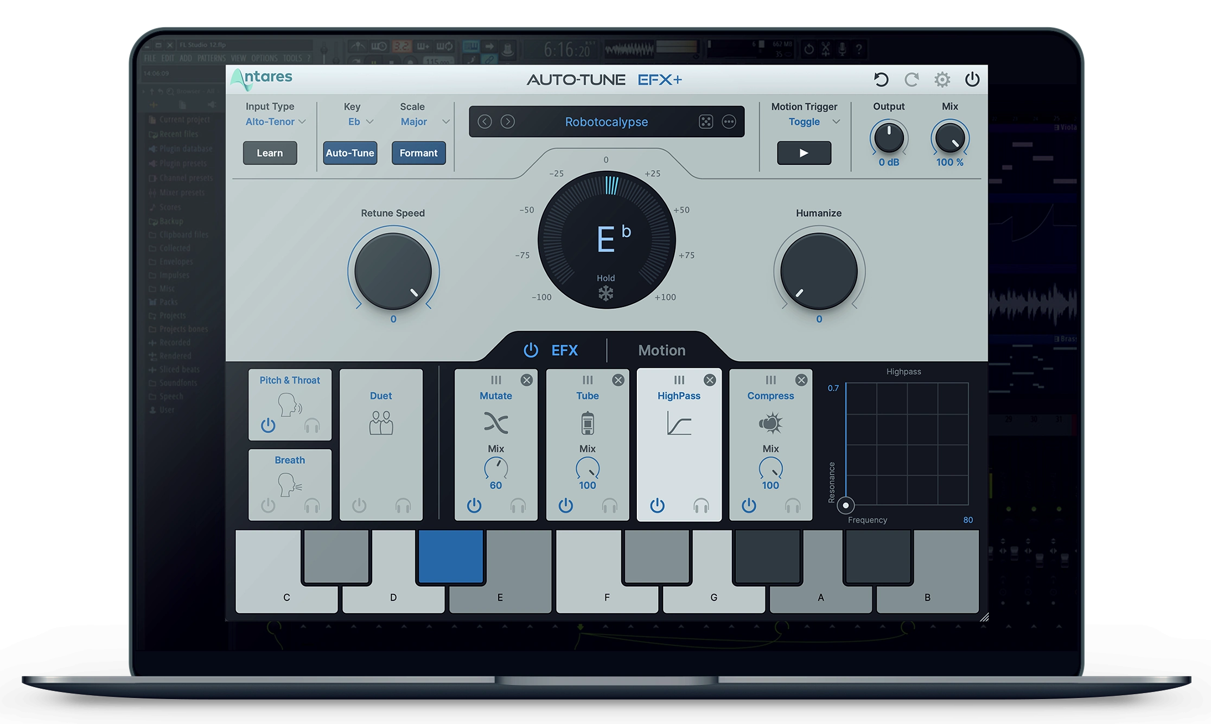The height and width of the screenshot is (724, 1211).
Task: Redo the last change
Action: coord(912,79)
